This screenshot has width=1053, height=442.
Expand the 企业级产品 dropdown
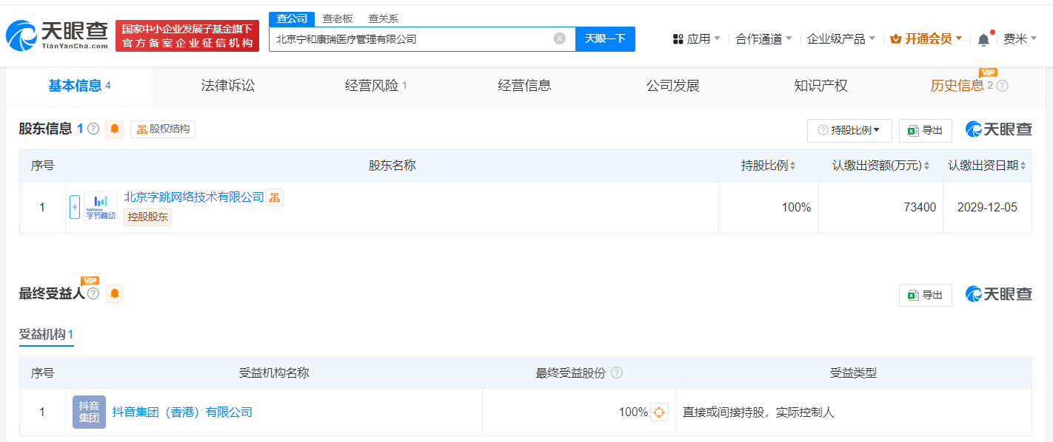coord(840,39)
